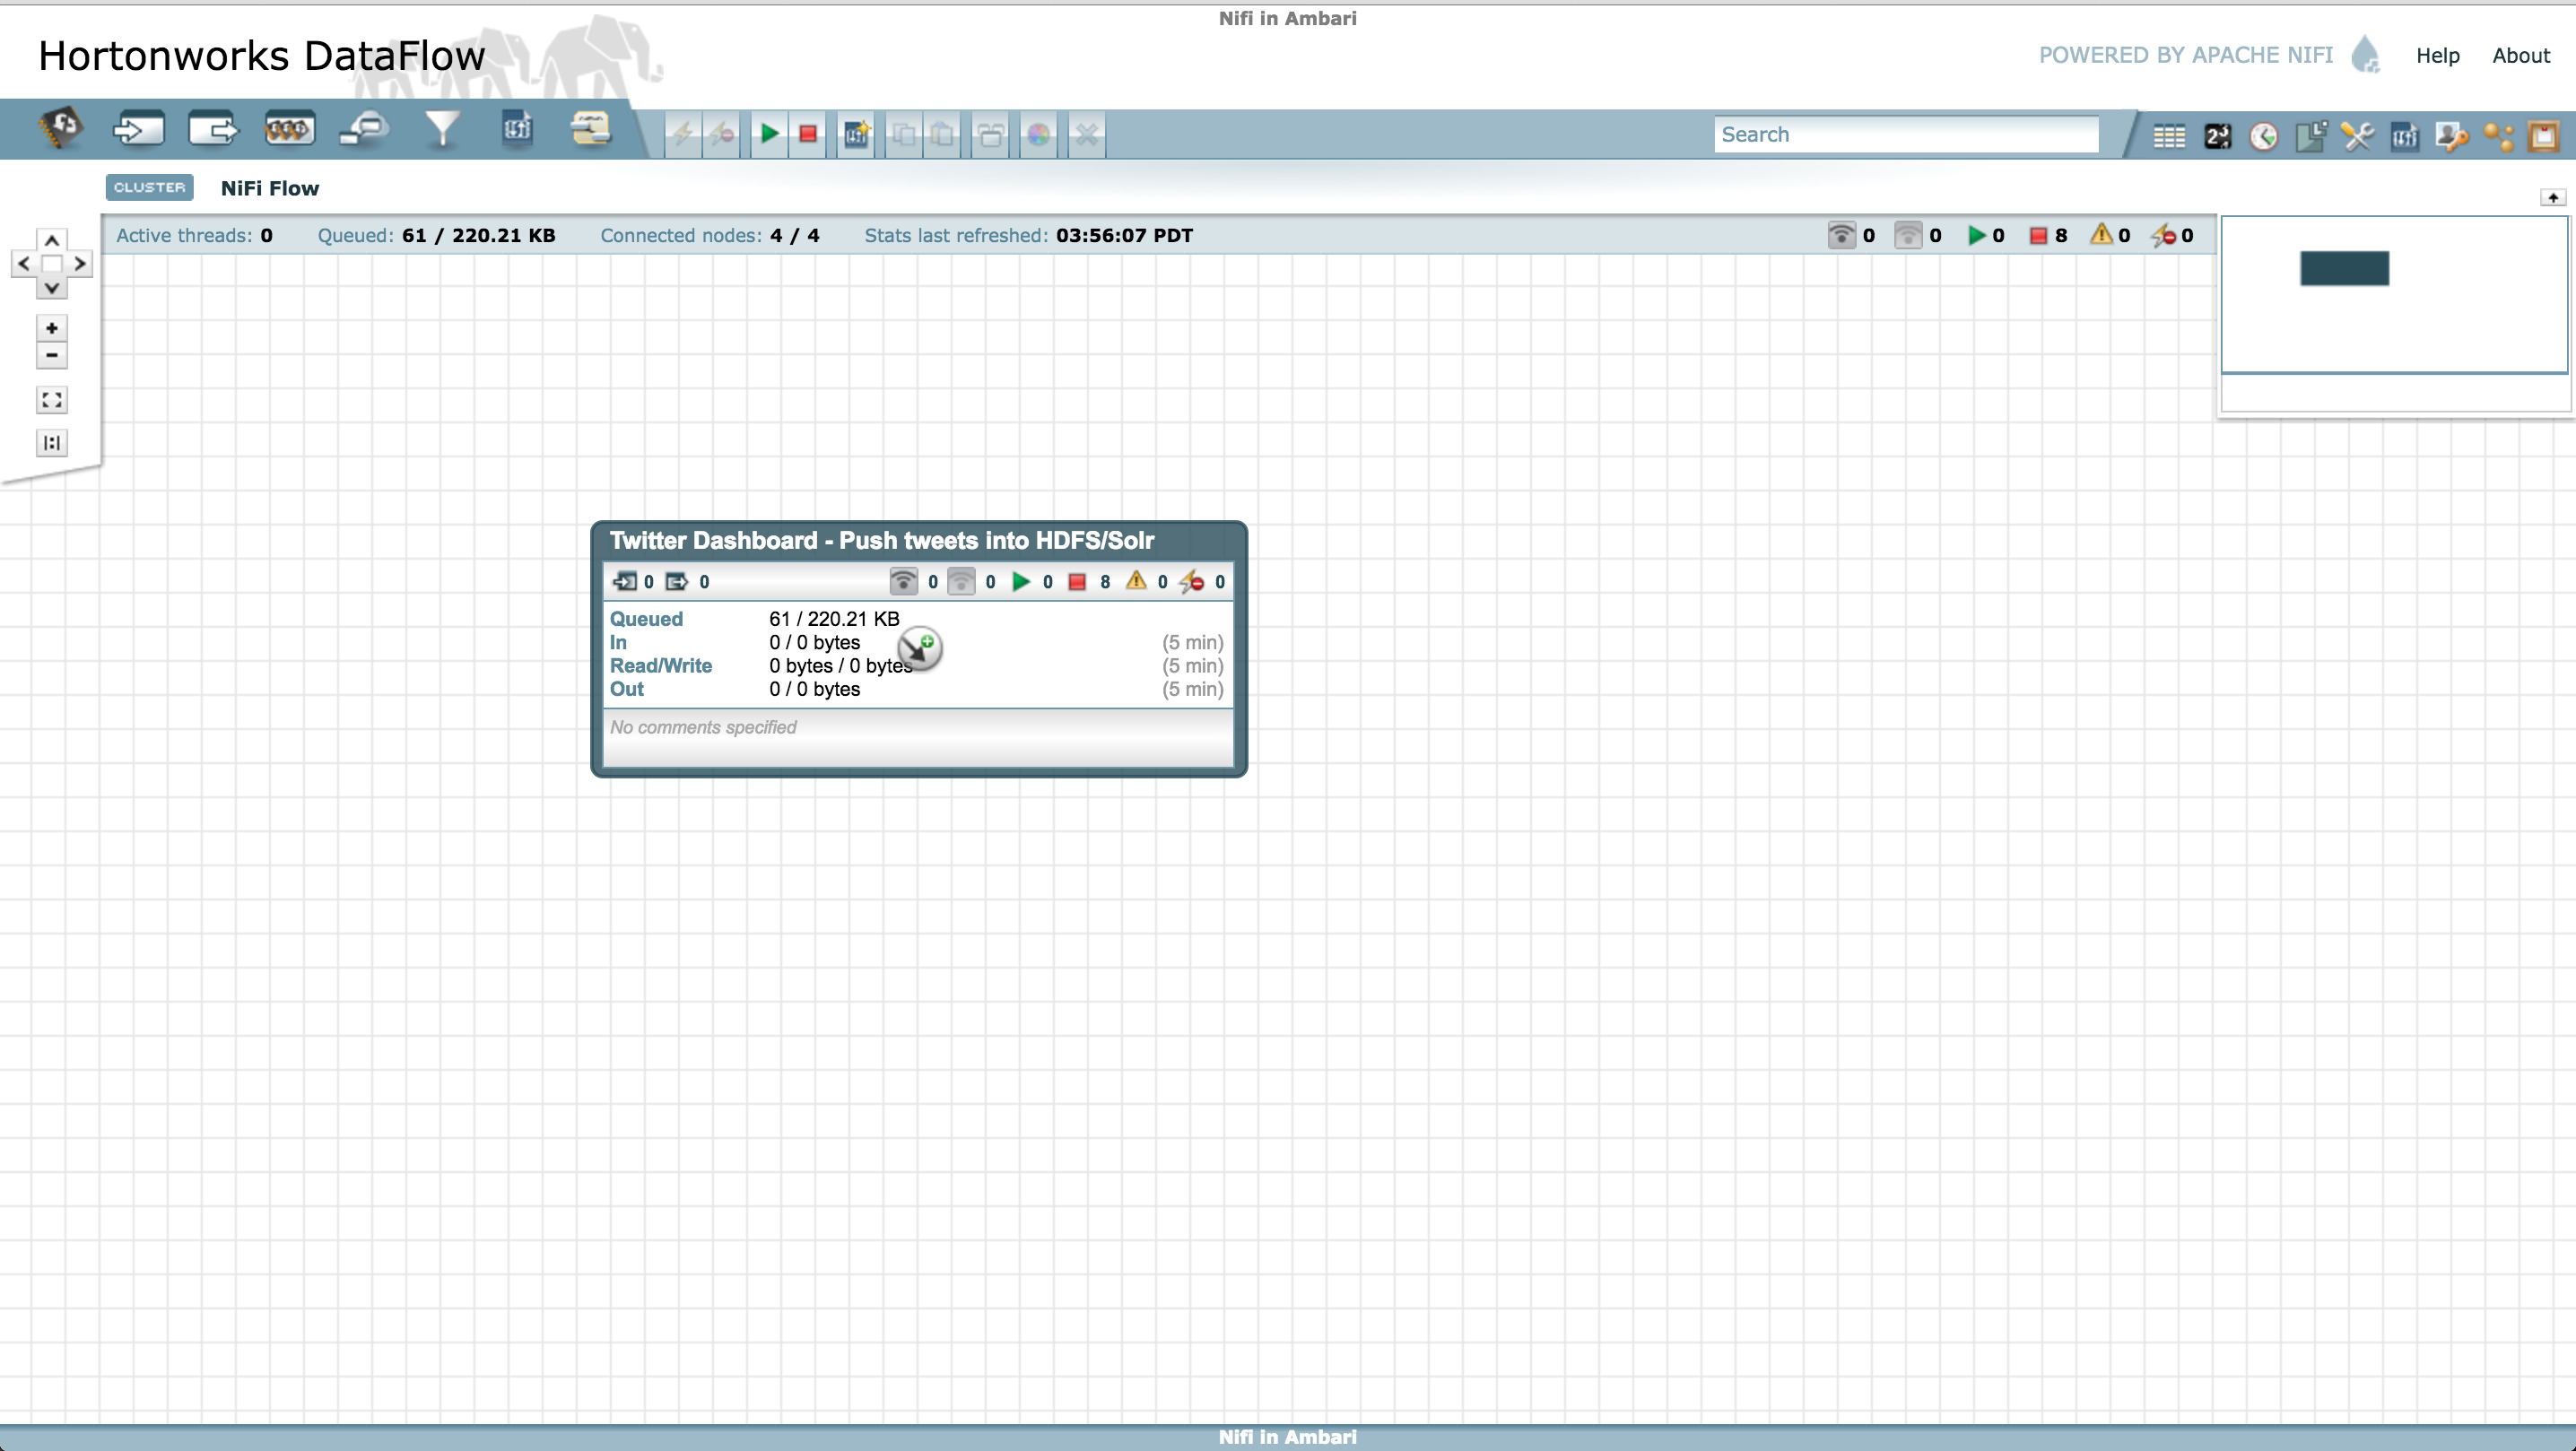This screenshot has width=2576, height=1451.
Task: Open the Help link
Action: [x=2437, y=56]
